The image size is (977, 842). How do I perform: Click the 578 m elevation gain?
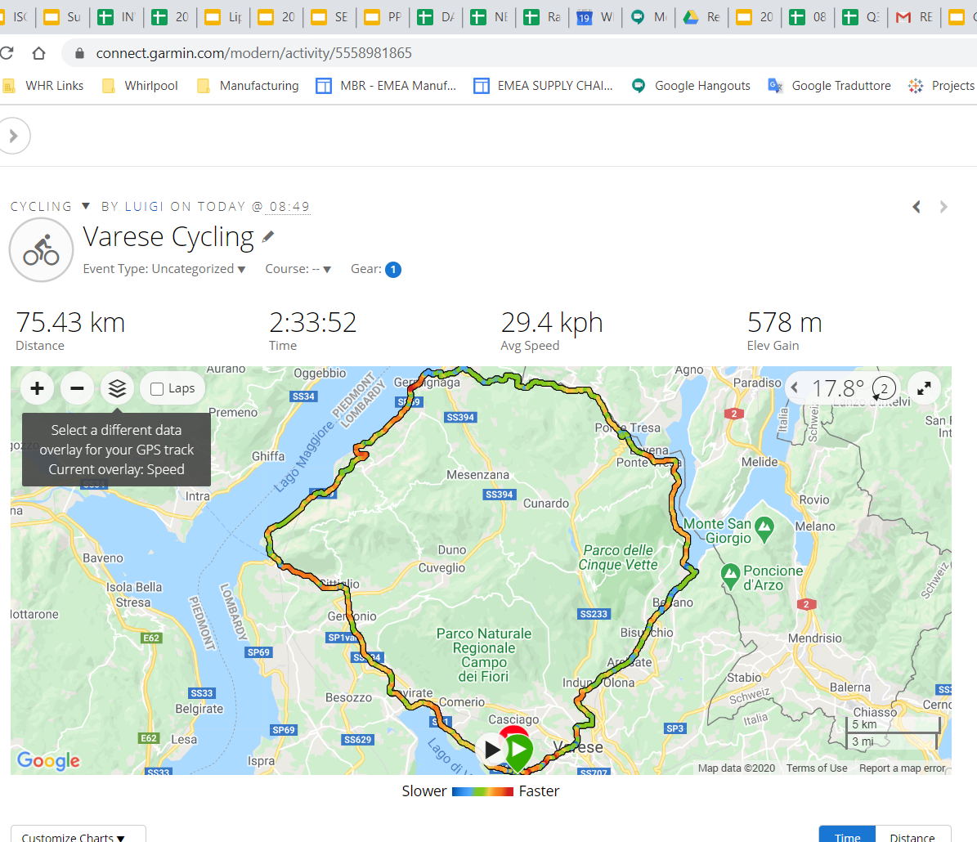[x=785, y=323]
